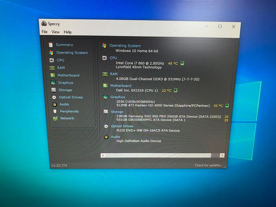Open the Network section in sidebar
Image resolution: width=276 pixels, height=207 pixels.
pyautogui.click(x=67, y=118)
